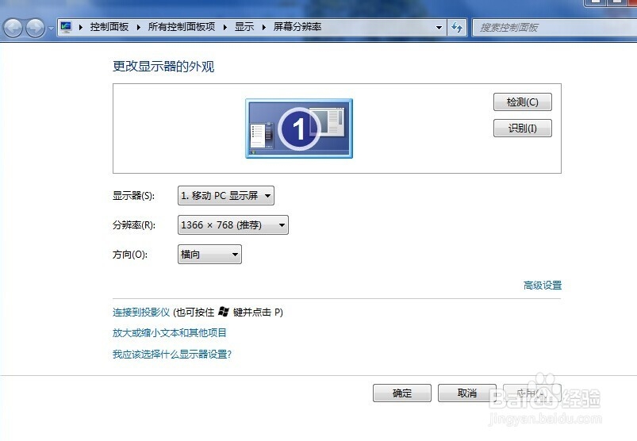
Task: Click the 识别(I) identify button
Action: (523, 128)
